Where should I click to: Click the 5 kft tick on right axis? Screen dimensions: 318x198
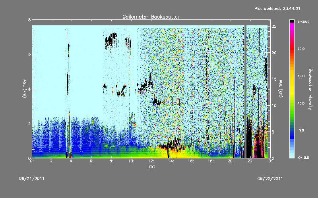[273, 132]
